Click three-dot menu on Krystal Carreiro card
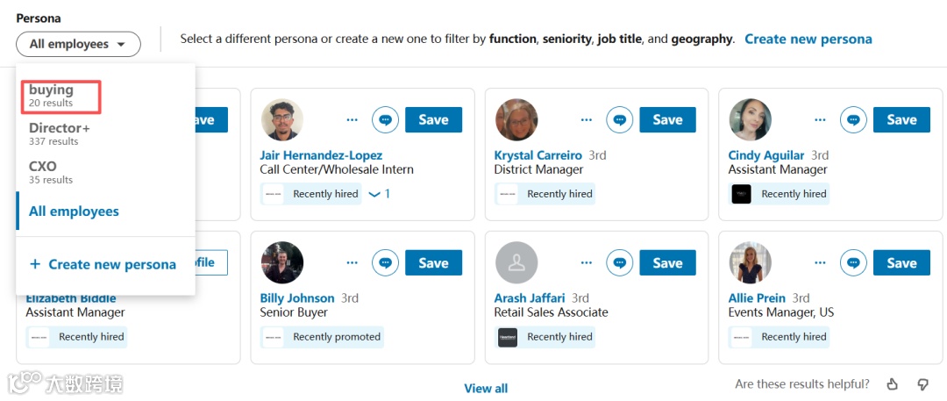The height and width of the screenshot is (401, 947). (x=587, y=120)
